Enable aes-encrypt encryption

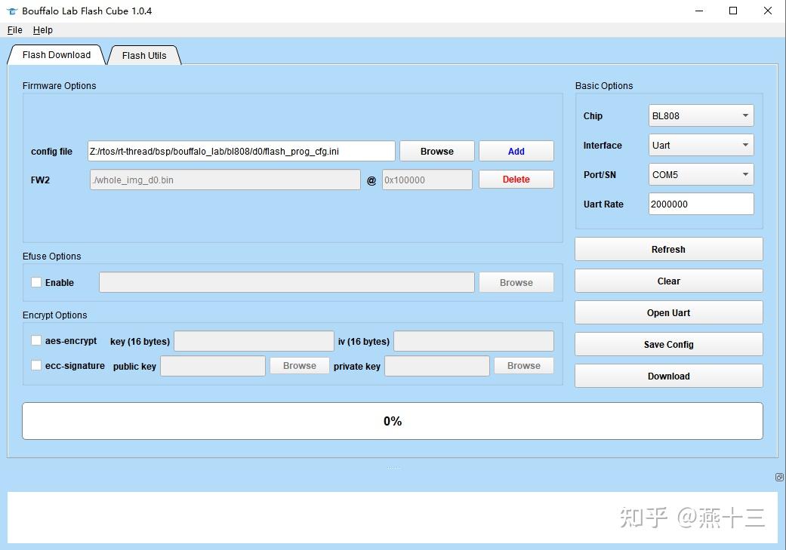[x=35, y=340]
